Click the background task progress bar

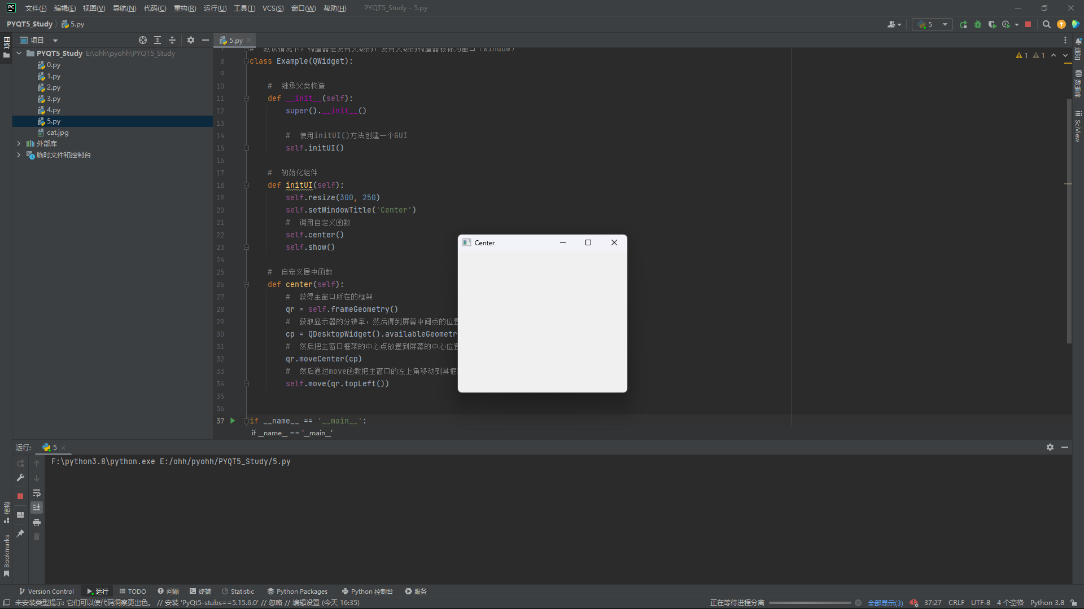(x=810, y=603)
